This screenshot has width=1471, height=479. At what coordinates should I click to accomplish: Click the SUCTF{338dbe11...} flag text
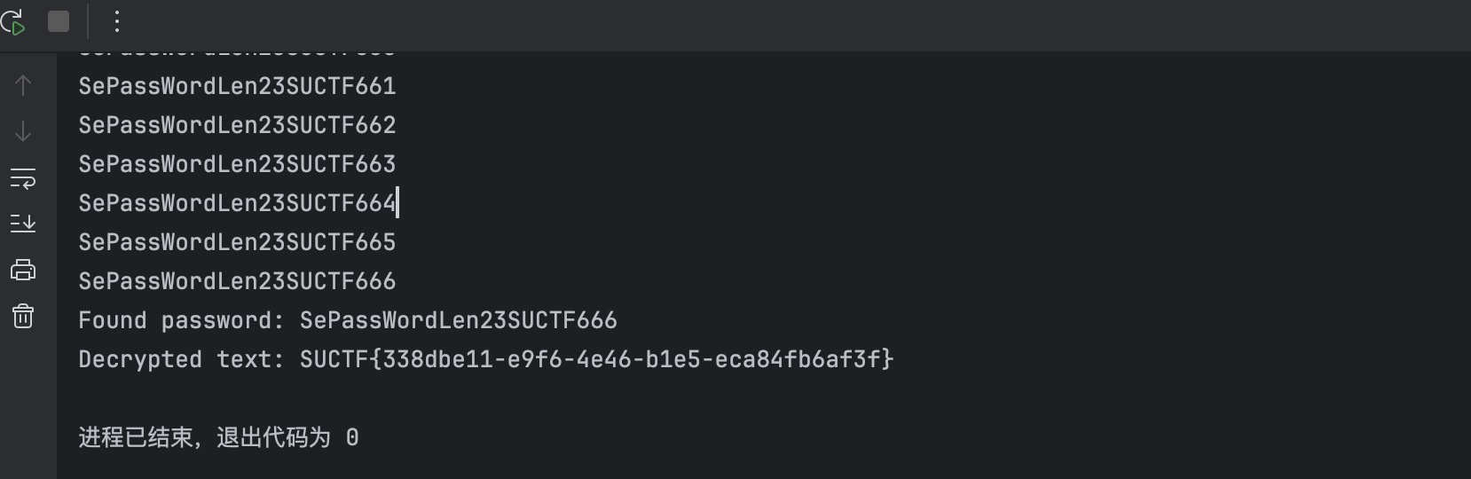point(596,359)
